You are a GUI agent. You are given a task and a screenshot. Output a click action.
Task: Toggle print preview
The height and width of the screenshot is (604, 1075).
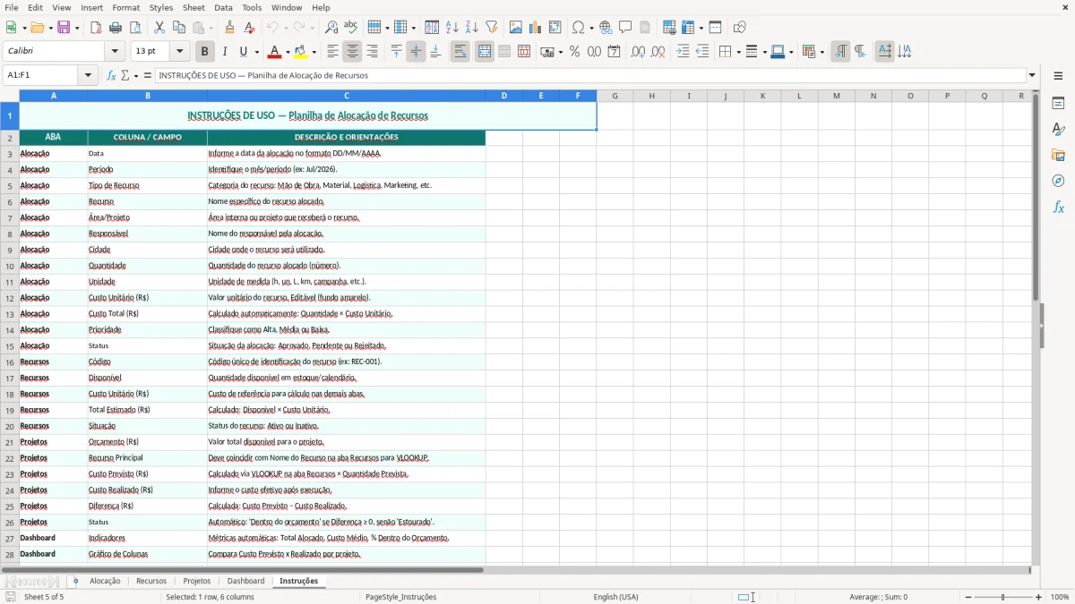[x=135, y=28]
